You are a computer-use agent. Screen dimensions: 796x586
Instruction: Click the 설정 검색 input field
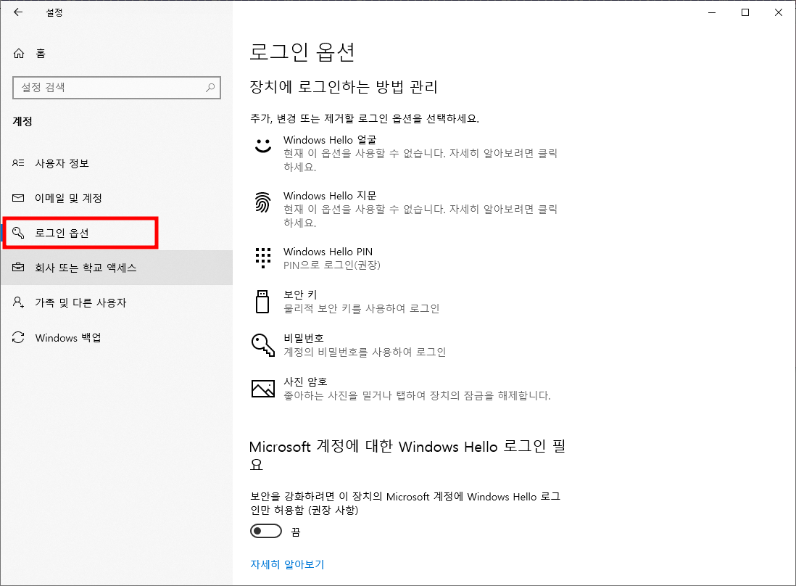pyautogui.click(x=117, y=87)
